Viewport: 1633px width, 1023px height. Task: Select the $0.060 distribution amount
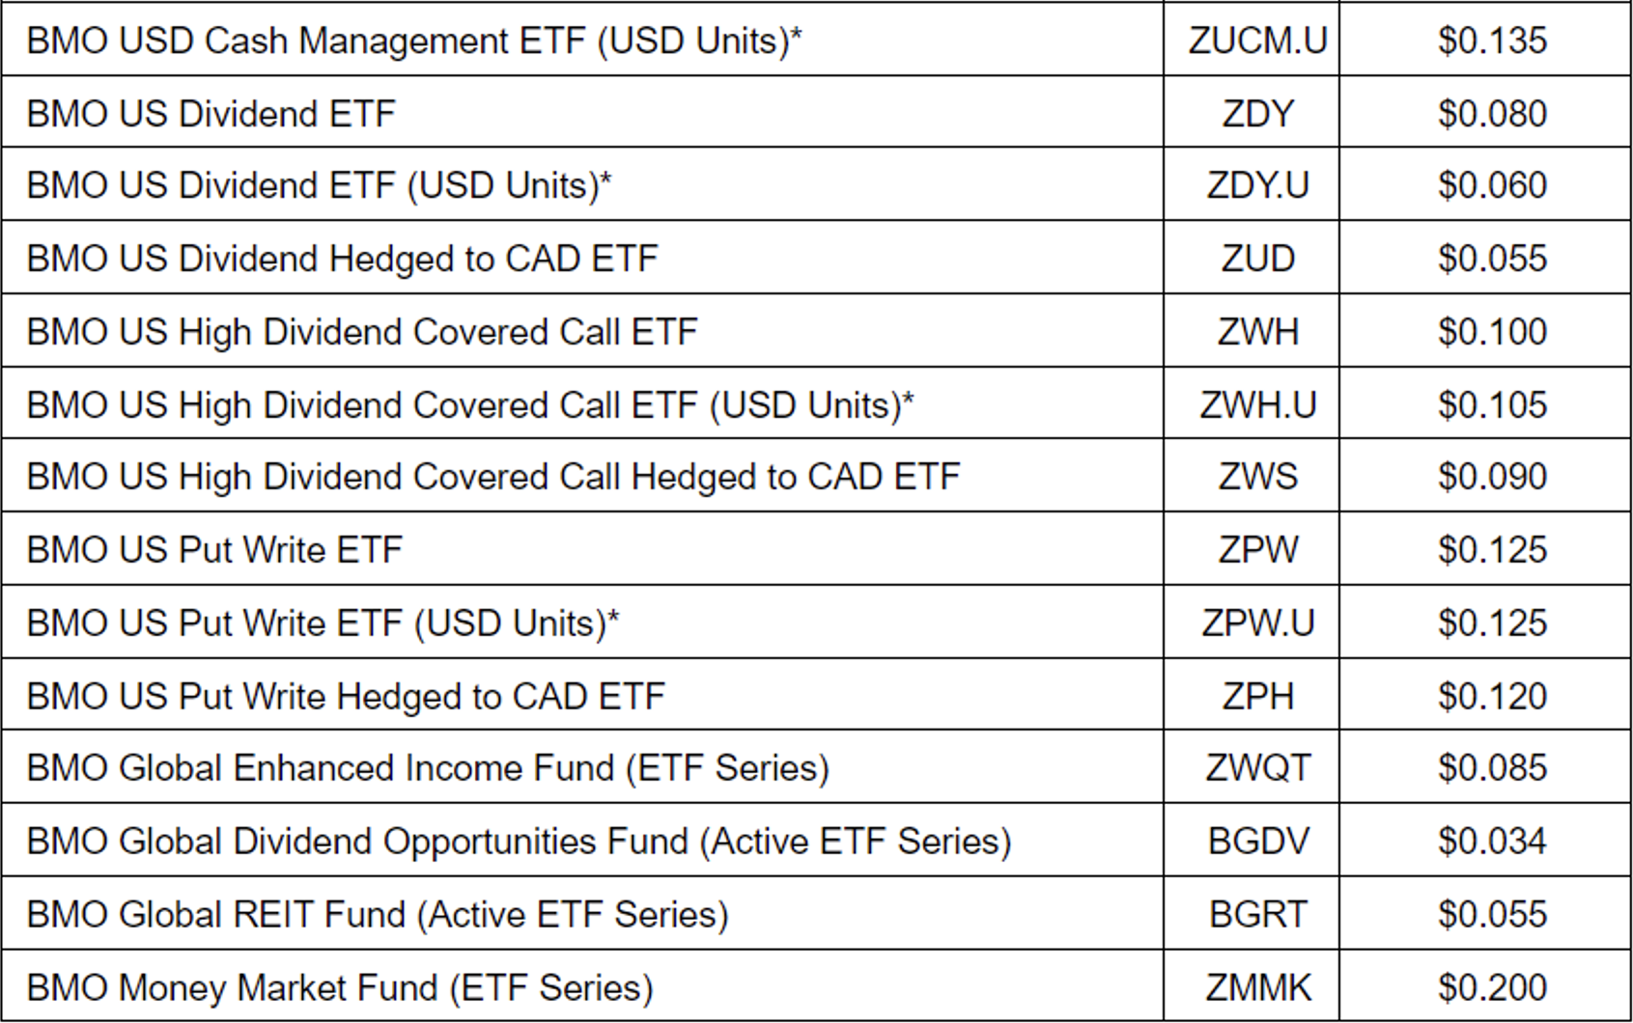pyautogui.click(x=1492, y=185)
